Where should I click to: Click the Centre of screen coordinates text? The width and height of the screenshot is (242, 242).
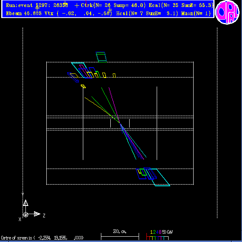pyautogui.click(x=42, y=237)
